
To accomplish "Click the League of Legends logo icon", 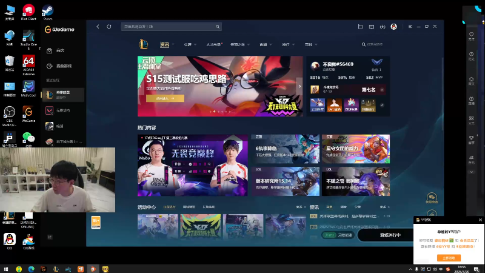I will [x=143, y=44].
